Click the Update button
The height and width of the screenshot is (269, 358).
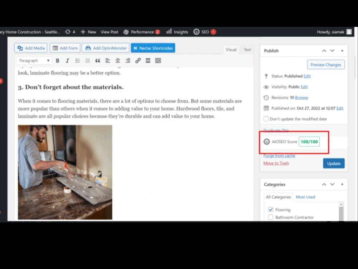334,163
